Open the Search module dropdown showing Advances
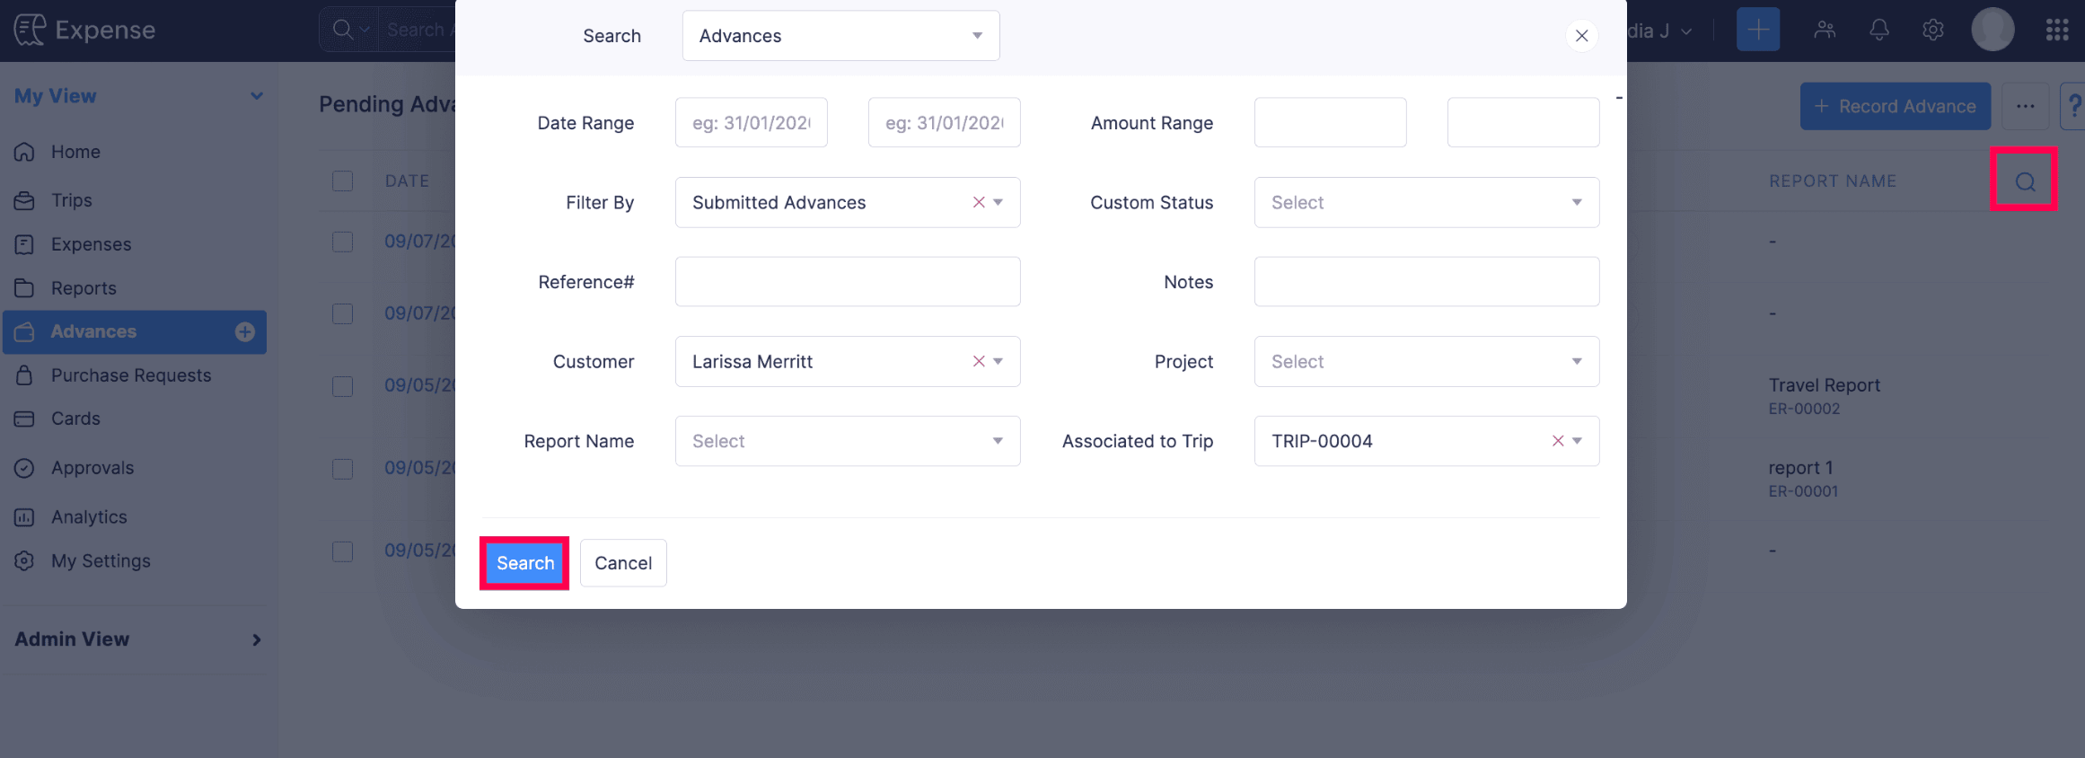 pos(840,36)
